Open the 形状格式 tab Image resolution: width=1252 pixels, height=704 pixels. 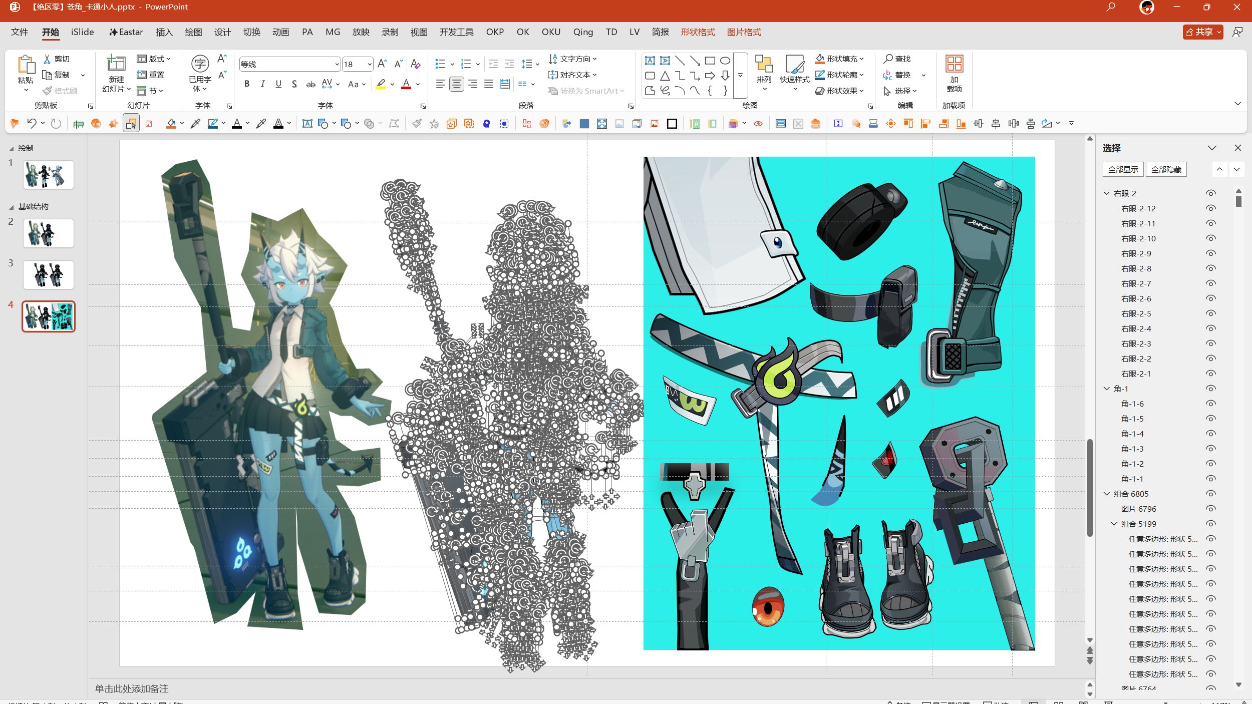698,32
